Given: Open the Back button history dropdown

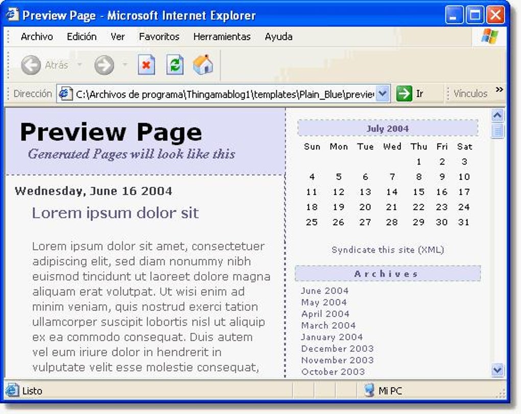Looking at the screenshot, I should tap(80, 65).
